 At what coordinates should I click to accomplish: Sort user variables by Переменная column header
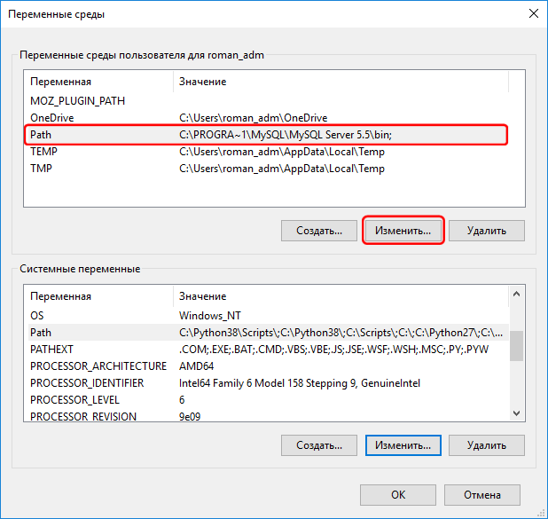point(98,82)
